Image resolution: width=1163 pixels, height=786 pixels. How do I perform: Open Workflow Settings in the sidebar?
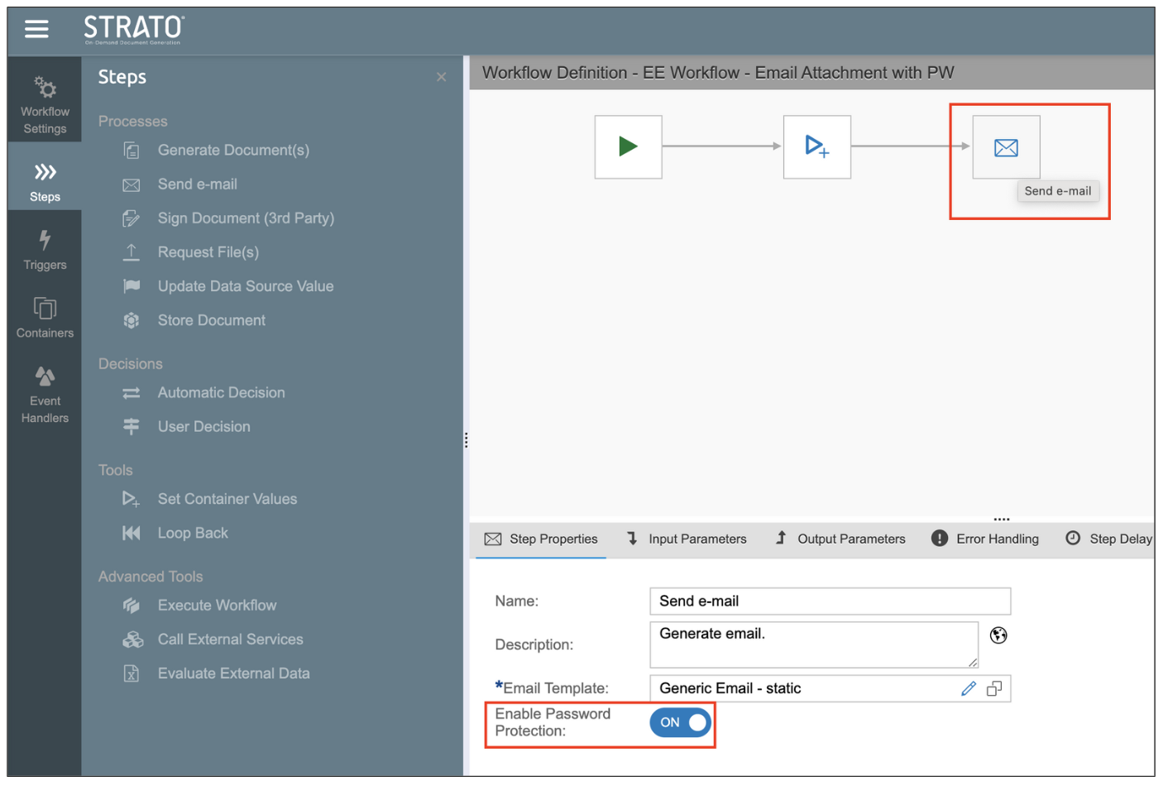coord(45,106)
